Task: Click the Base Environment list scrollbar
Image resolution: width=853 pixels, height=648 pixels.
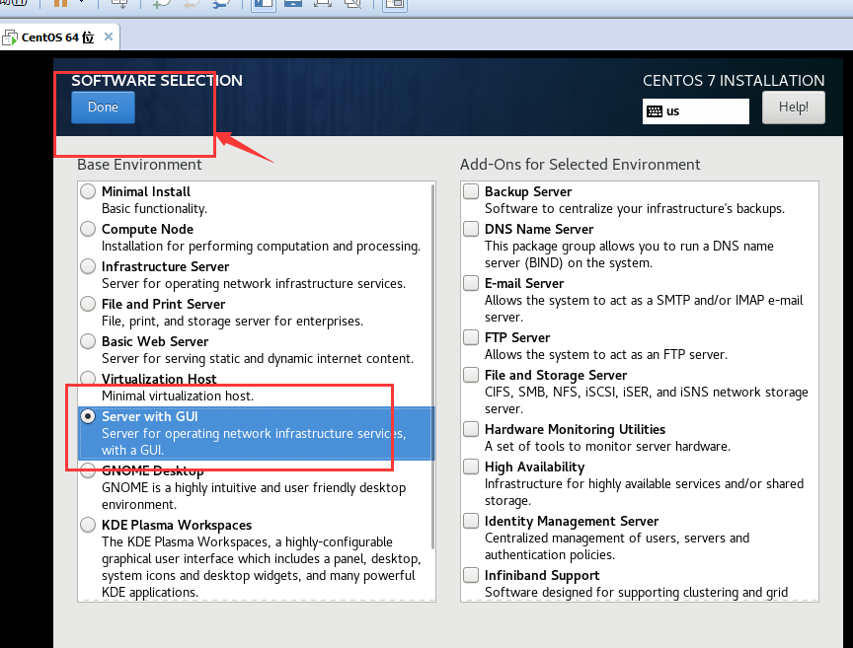Action: coord(433,366)
